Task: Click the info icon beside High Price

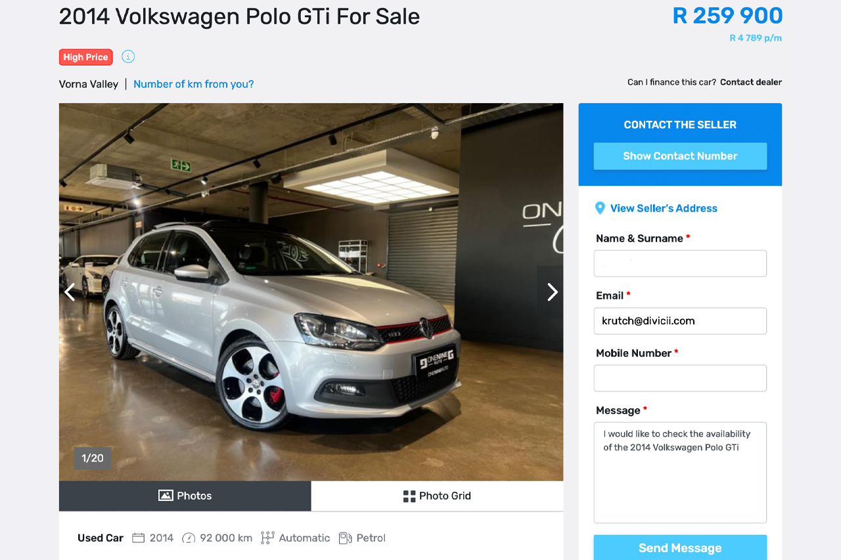Action: [128, 56]
